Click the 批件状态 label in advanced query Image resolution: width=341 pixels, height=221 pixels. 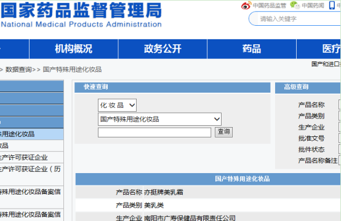311,149
